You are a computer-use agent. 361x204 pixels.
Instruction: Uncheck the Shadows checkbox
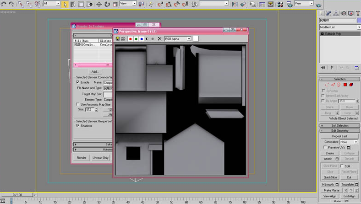pos(77,125)
